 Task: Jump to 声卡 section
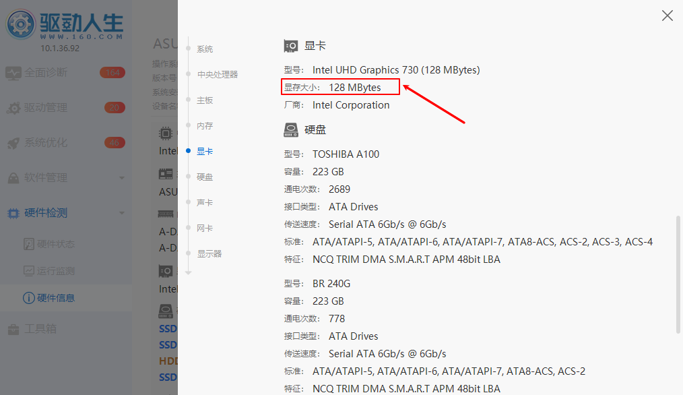pyautogui.click(x=205, y=203)
